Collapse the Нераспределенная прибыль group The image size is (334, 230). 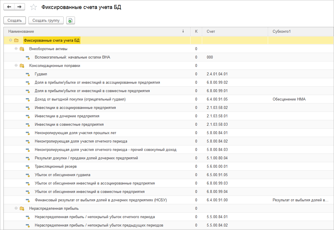click(16, 208)
